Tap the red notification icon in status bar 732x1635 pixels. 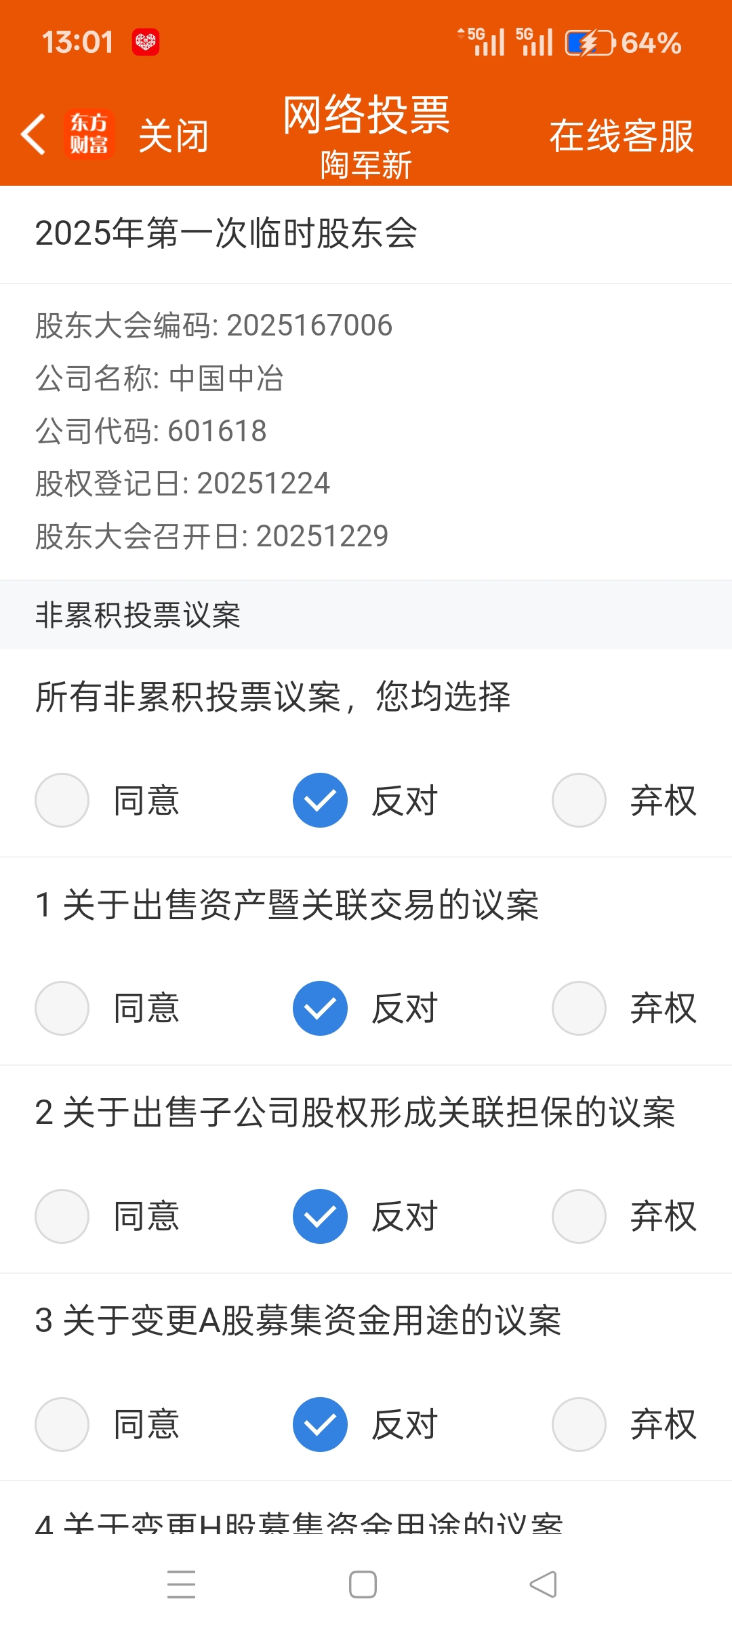point(146,42)
